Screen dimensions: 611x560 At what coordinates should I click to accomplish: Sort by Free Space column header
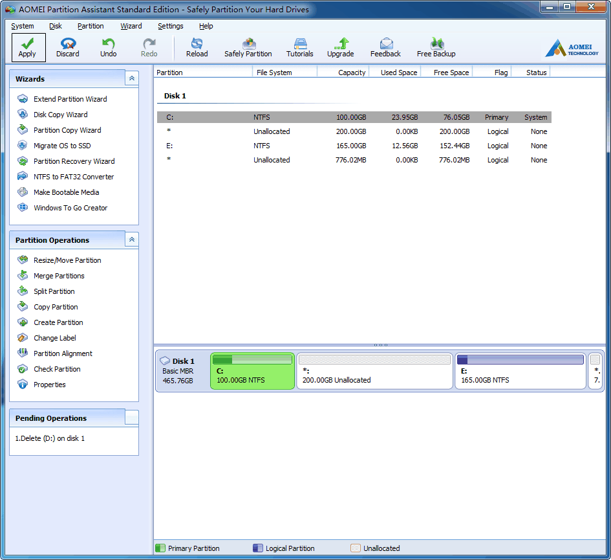(447, 73)
